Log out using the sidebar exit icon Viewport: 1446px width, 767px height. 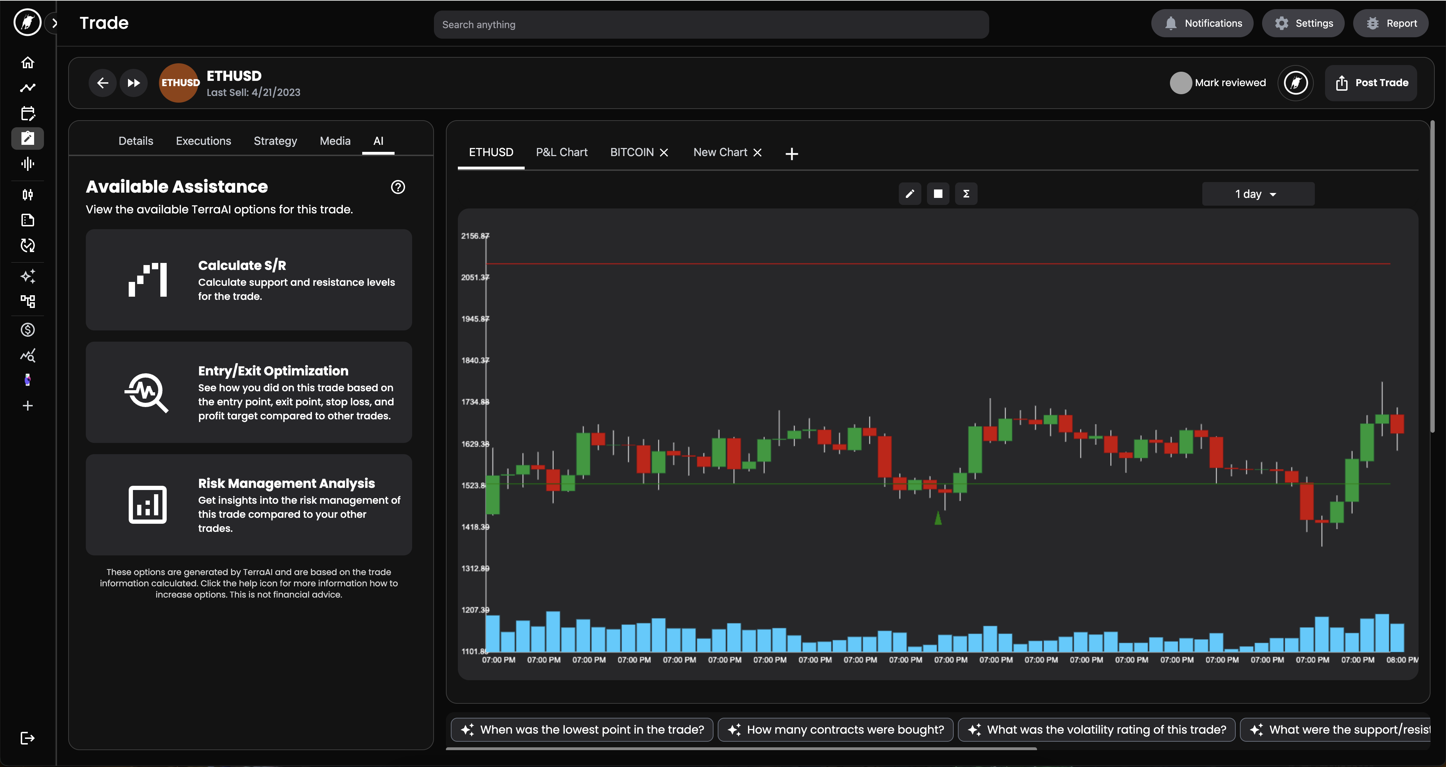coord(27,738)
